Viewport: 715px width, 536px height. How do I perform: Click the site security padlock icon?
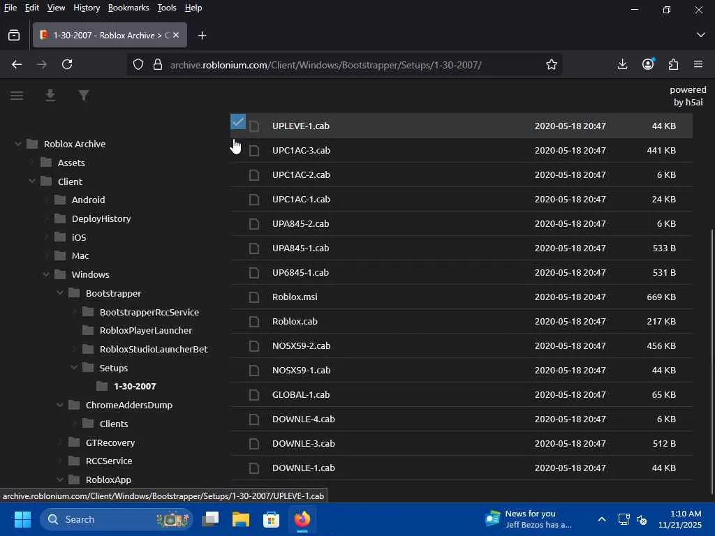[158, 65]
